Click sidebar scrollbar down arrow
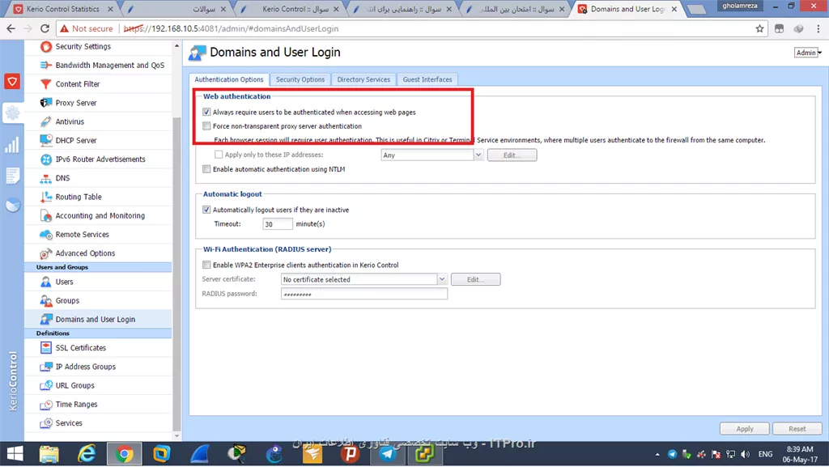Image resolution: width=829 pixels, height=467 pixels. pyautogui.click(x=176, y=436)
